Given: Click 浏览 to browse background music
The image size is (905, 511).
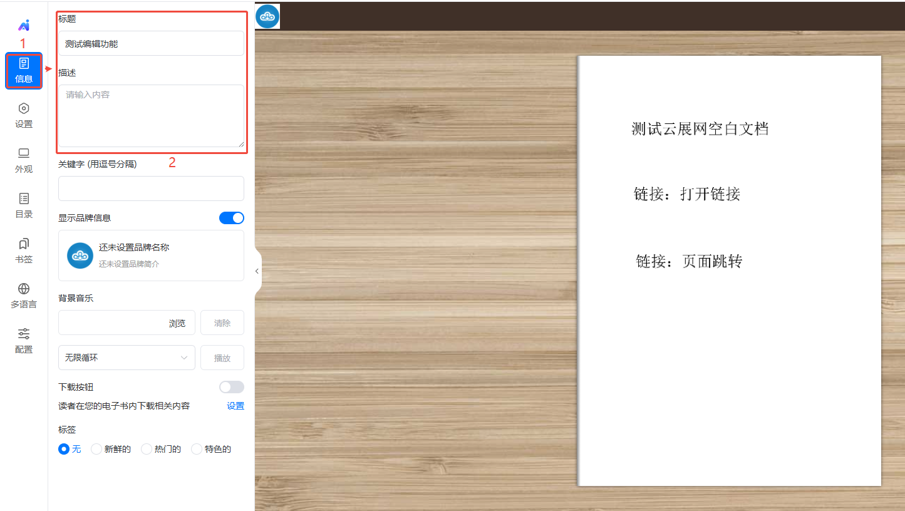Looking at the screenshot, I should (177, 323).
